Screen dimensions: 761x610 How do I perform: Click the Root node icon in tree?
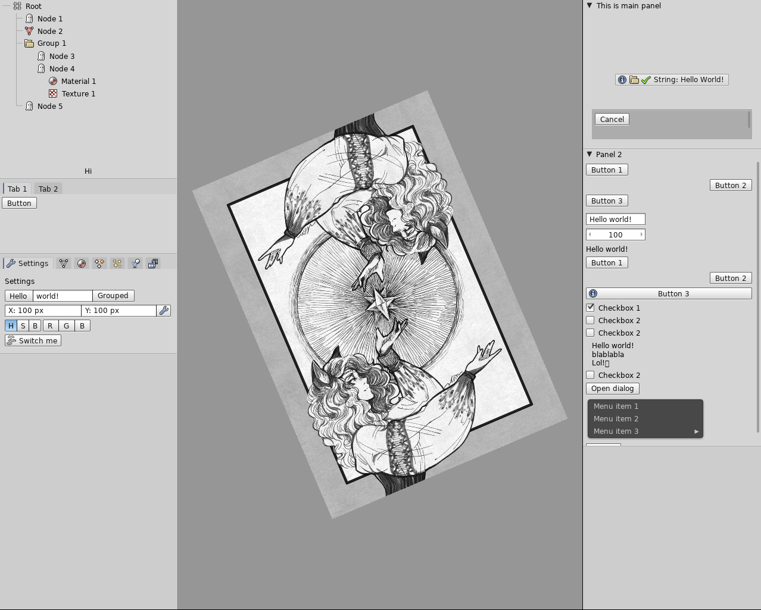(17, 6)
